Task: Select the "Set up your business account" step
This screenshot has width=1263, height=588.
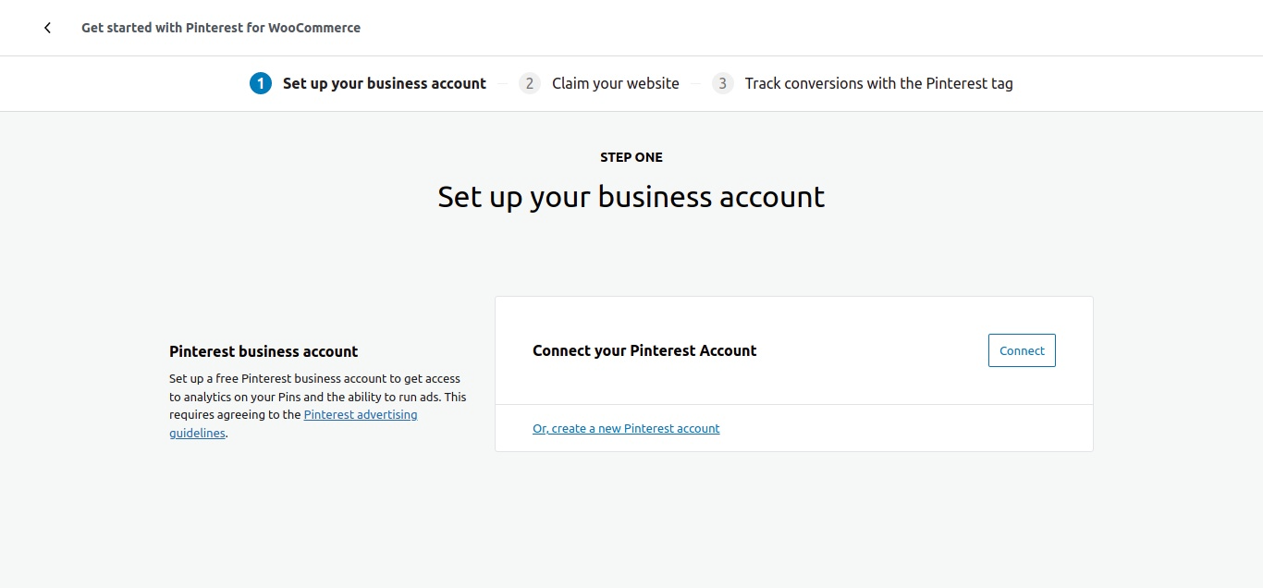Action: click(384, 83)
